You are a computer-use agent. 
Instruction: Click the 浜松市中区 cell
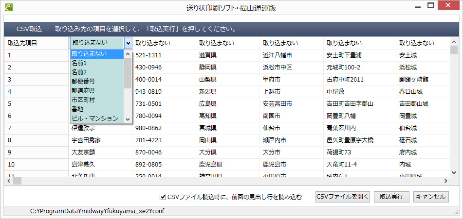coord(292,67)
